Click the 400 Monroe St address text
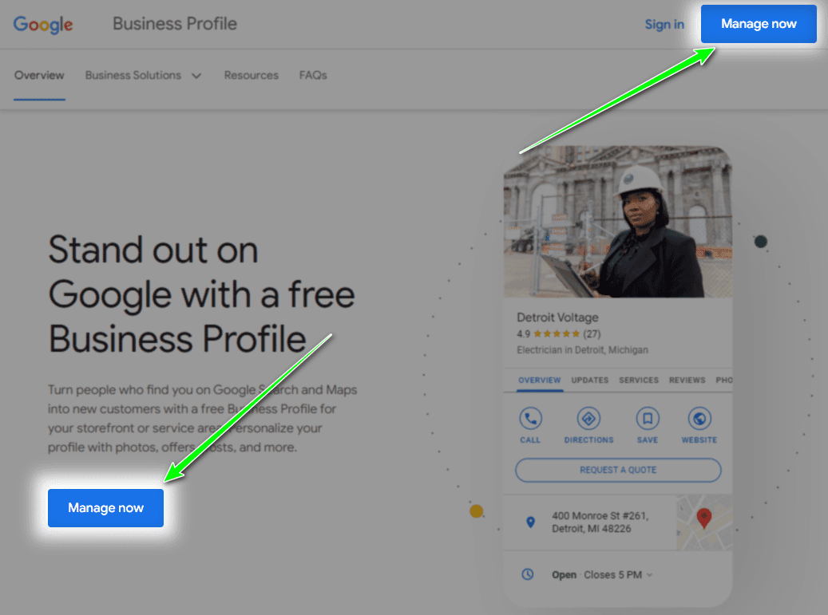Viewport: 828px width, 615px height. (x=600, y=522)
